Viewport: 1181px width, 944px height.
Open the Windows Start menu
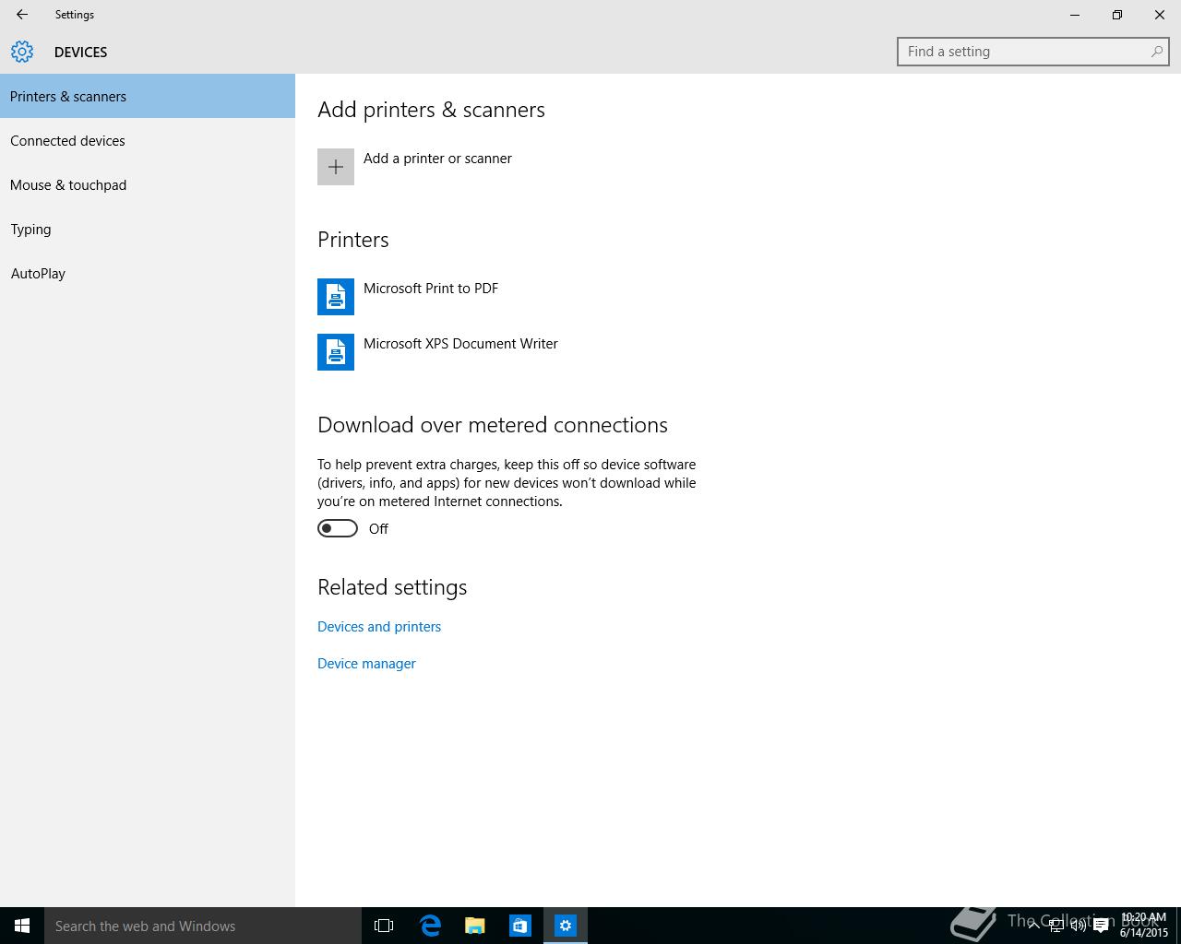point(22,926)
